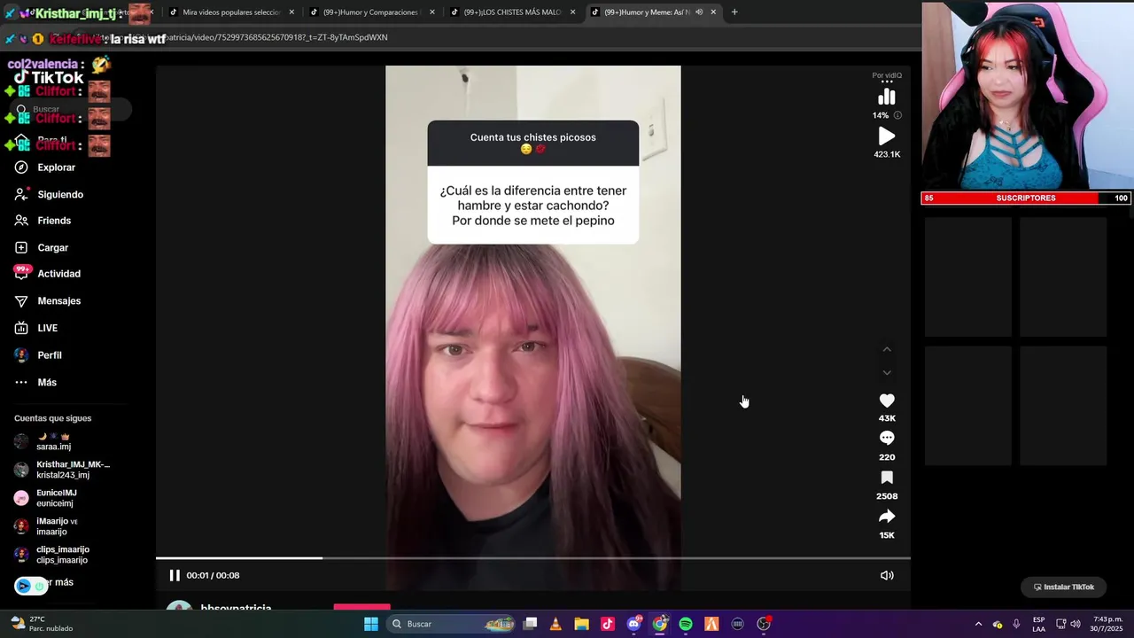Open File Explorer from taskbar
This screenshot has height=638, width=1134.
[581, 624]
